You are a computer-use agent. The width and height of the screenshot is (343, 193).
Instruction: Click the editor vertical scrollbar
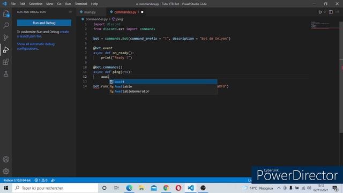[x=341, y=77]
